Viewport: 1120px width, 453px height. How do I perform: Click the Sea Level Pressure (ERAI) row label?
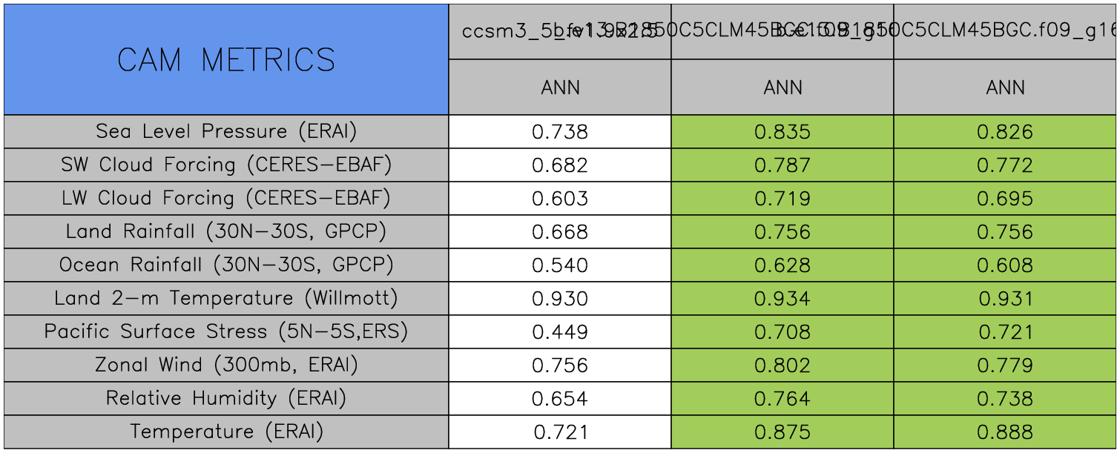[x=226, y=132]
